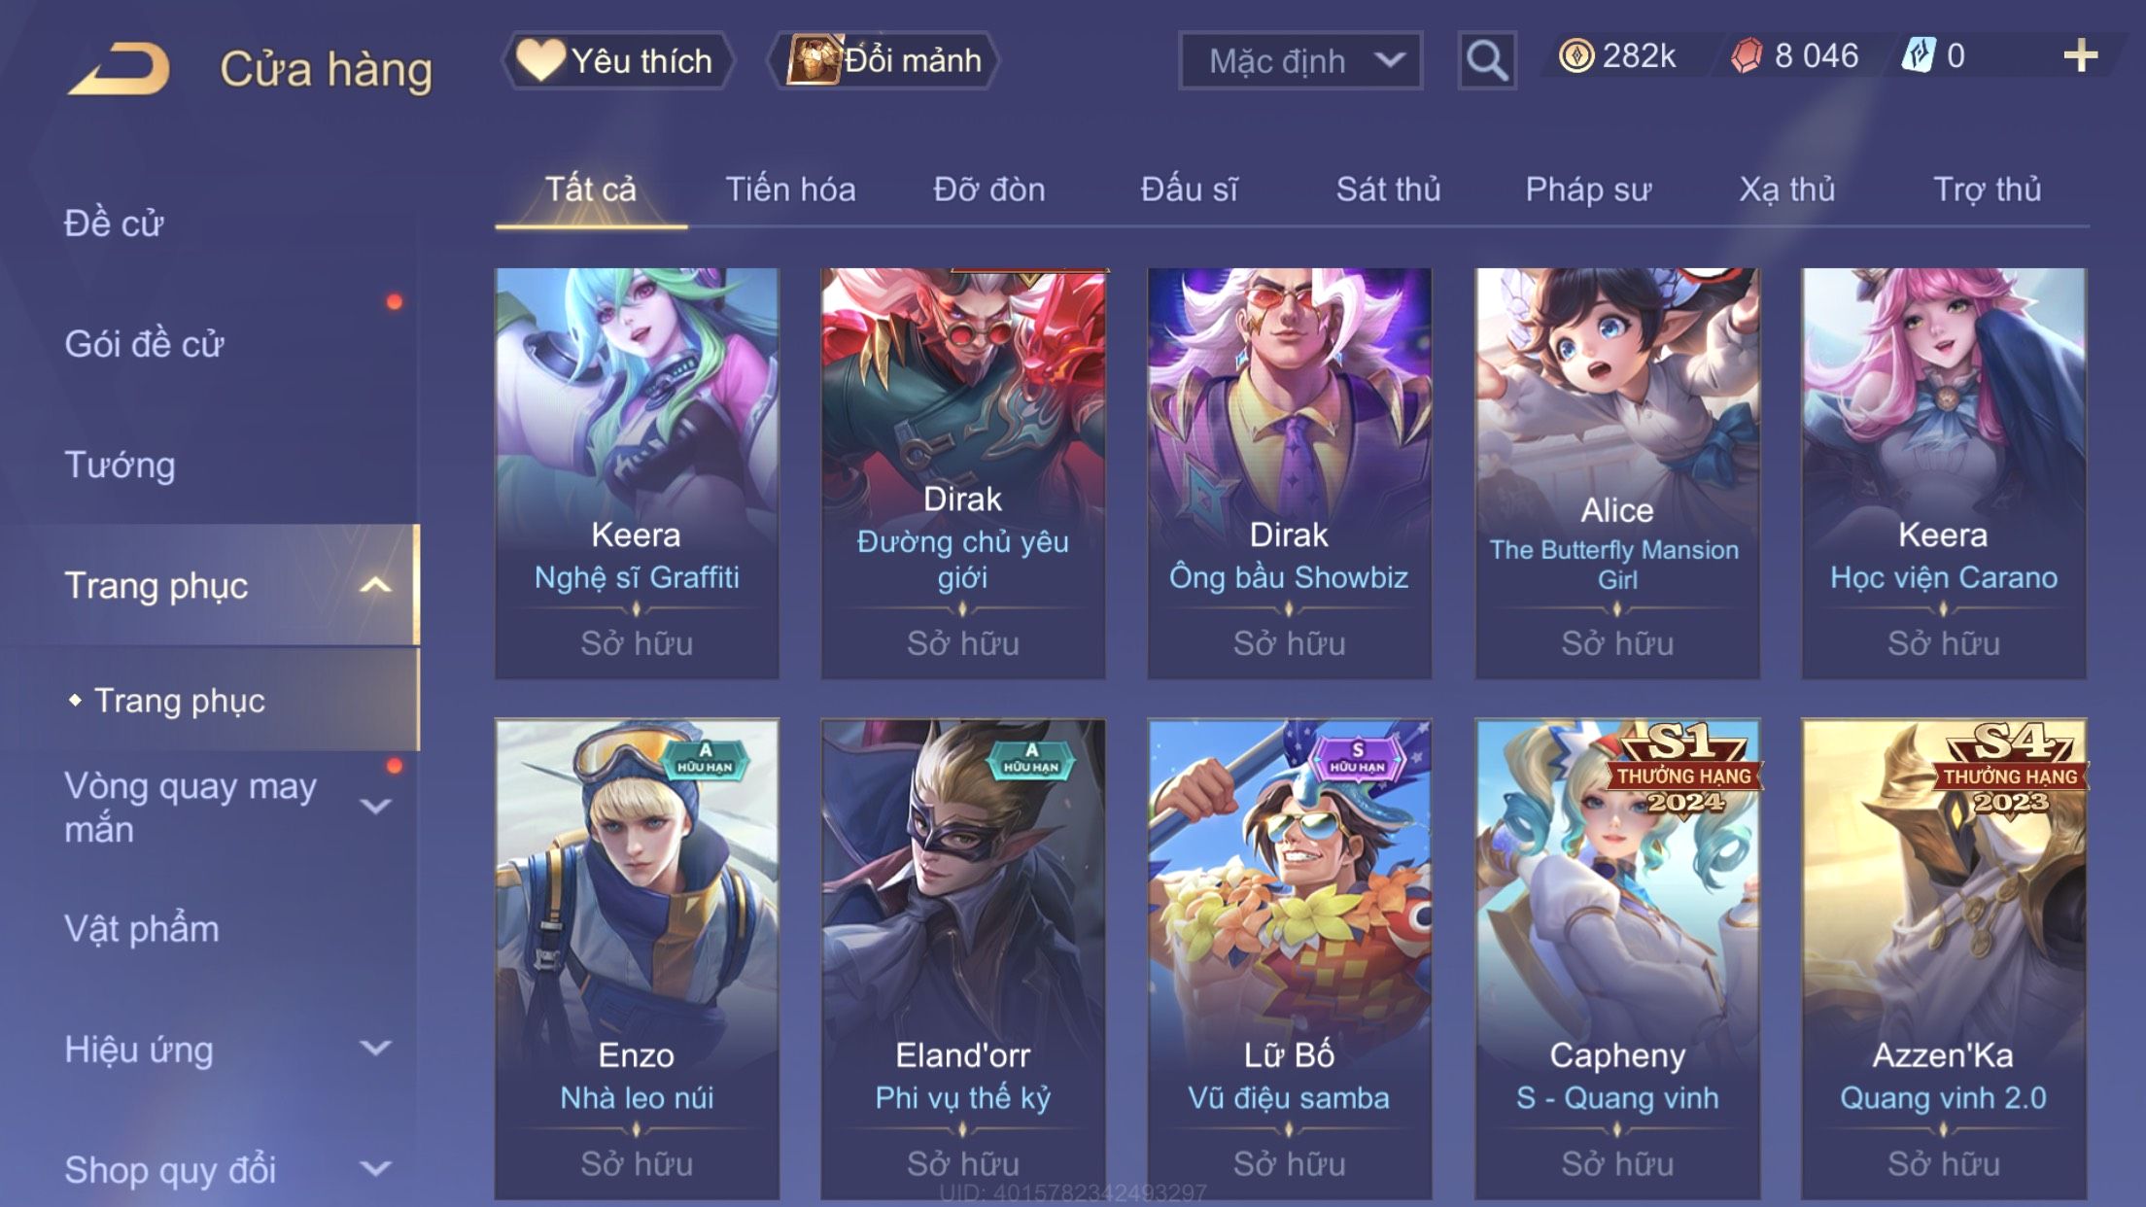Open the Tướng sidebar menu

pos(120,466)
